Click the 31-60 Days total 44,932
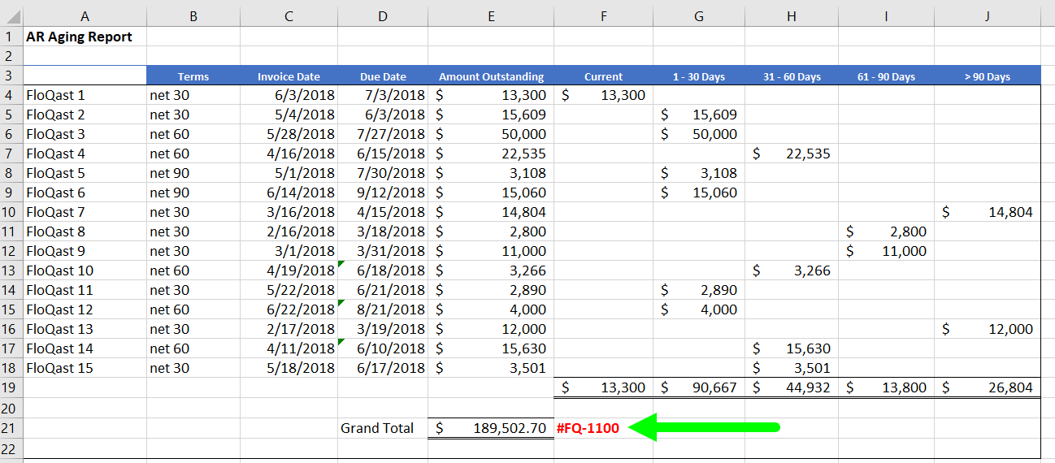This screenshot has width=1055, height=463. [x=792, y=387]
